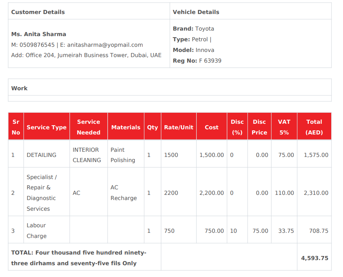Screen dimensions: 343x277
Task: Click the email anitasharma@yopmail.com
Action: tap(105, 45)
